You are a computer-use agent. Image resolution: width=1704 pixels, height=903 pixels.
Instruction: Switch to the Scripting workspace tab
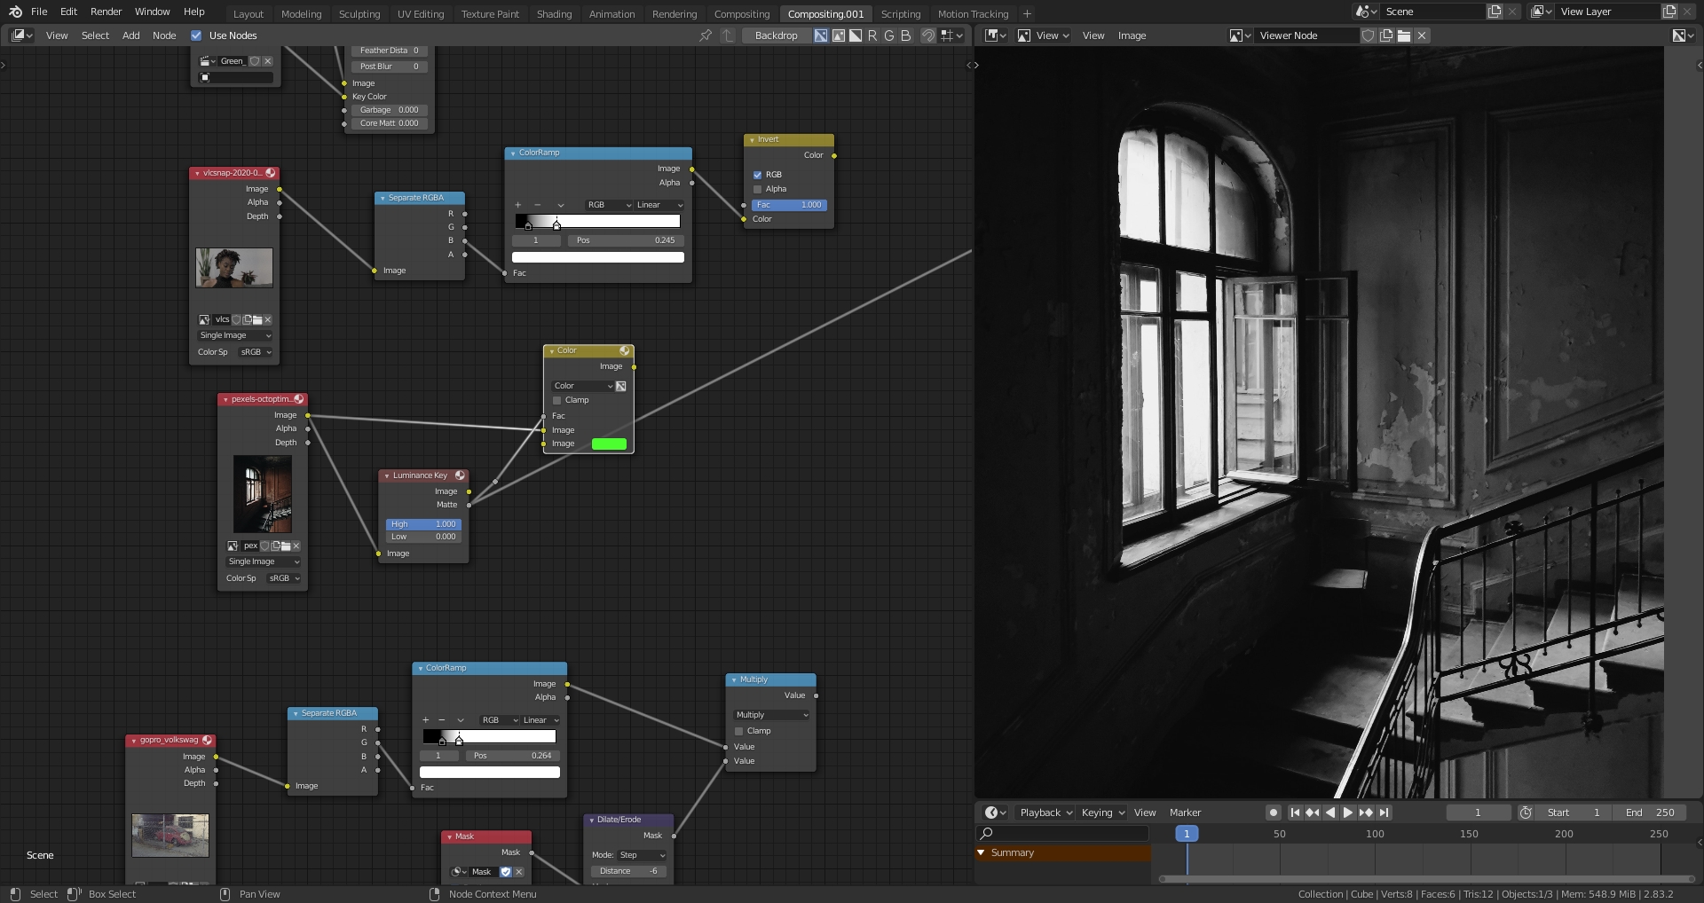[x=900, y=14]
